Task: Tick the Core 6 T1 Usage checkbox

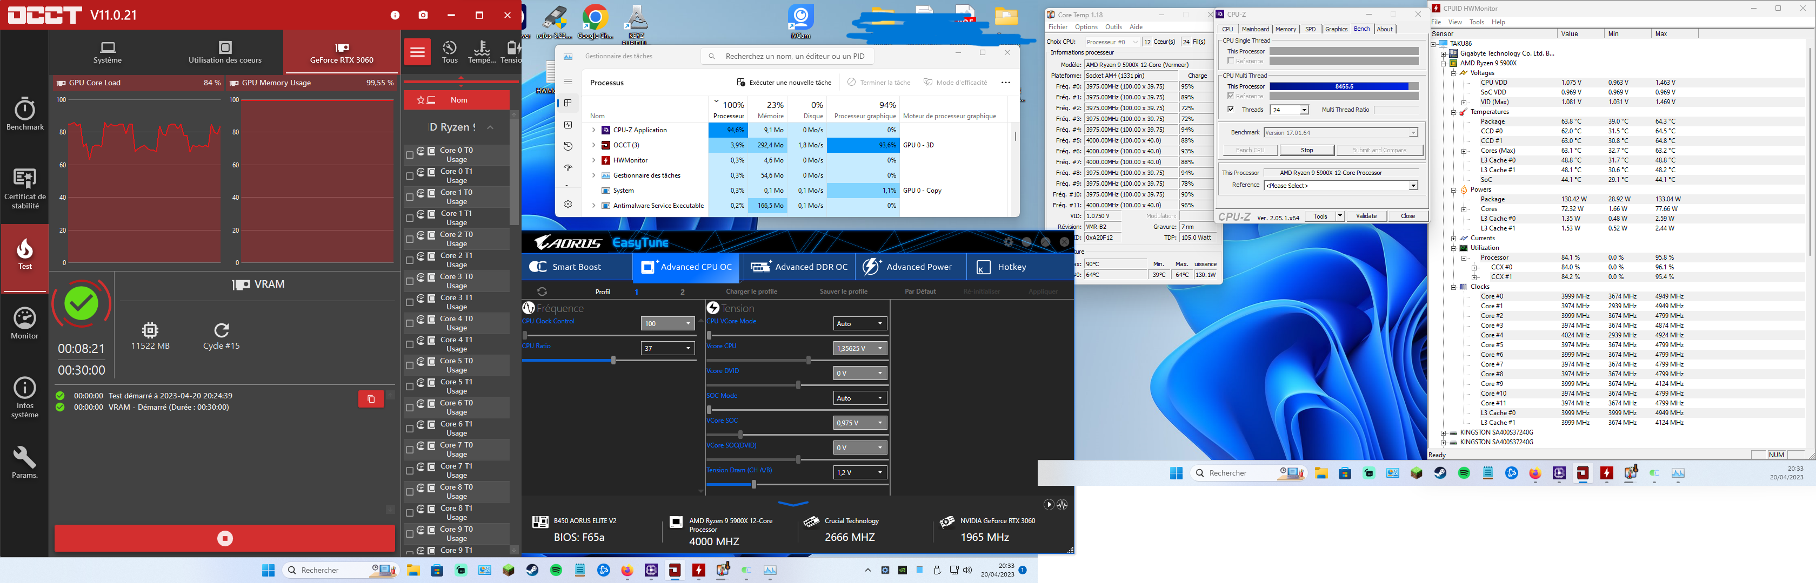Action: click(410, 429)
